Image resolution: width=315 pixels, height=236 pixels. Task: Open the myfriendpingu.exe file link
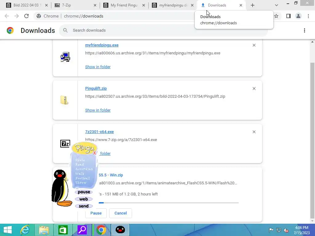point(102,45)
